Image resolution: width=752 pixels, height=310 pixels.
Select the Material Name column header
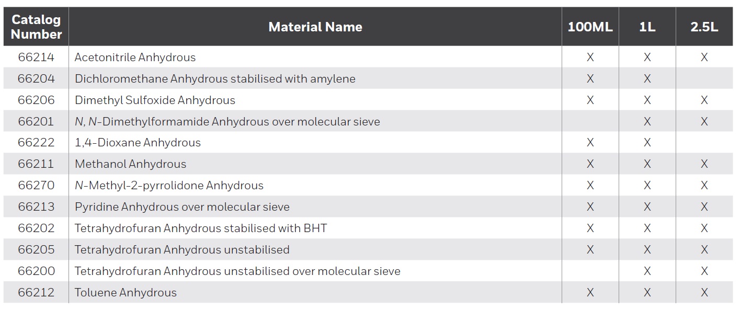[x=315, y=27]
